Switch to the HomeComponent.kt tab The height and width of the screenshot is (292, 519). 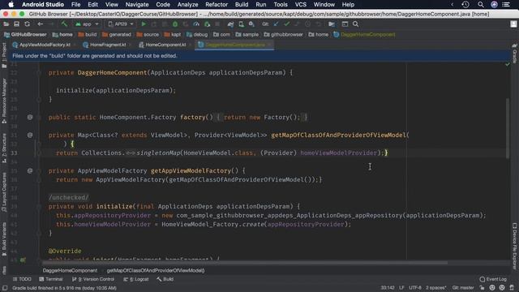165,45
